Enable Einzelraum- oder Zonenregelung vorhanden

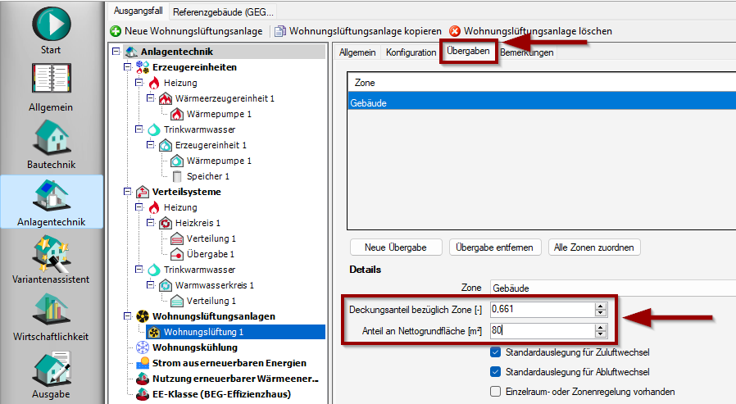click(495, 392)
